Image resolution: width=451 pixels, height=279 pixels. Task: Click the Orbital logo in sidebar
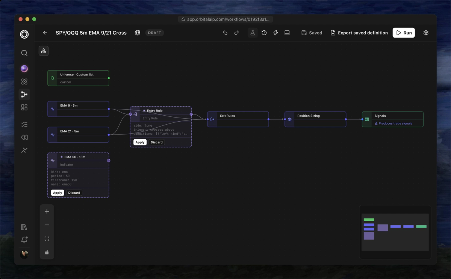pos(24,34)
